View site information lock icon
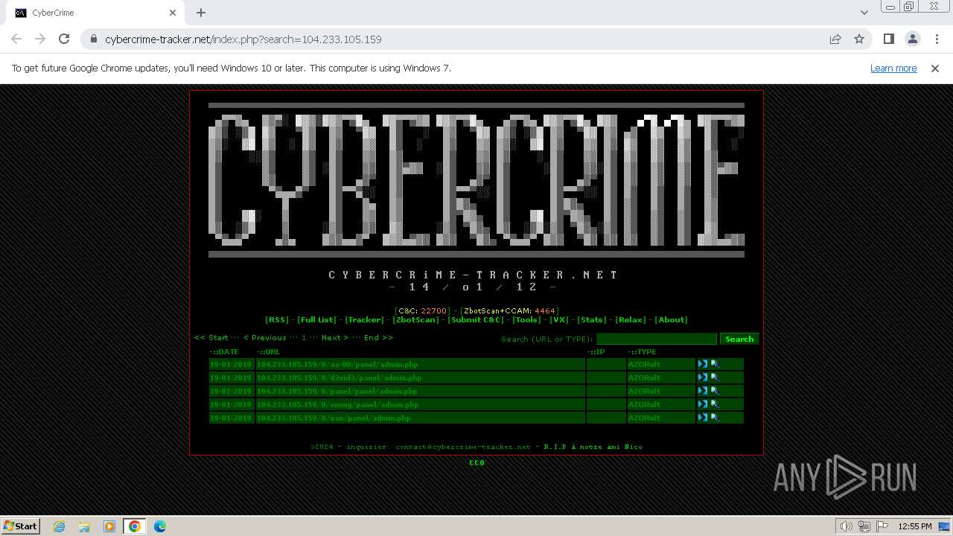Screen dimensions: 953x536 click(x=94, y=39)
